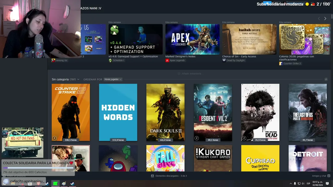Open the Counter-Strike 2 game cover

click(71, 112)
